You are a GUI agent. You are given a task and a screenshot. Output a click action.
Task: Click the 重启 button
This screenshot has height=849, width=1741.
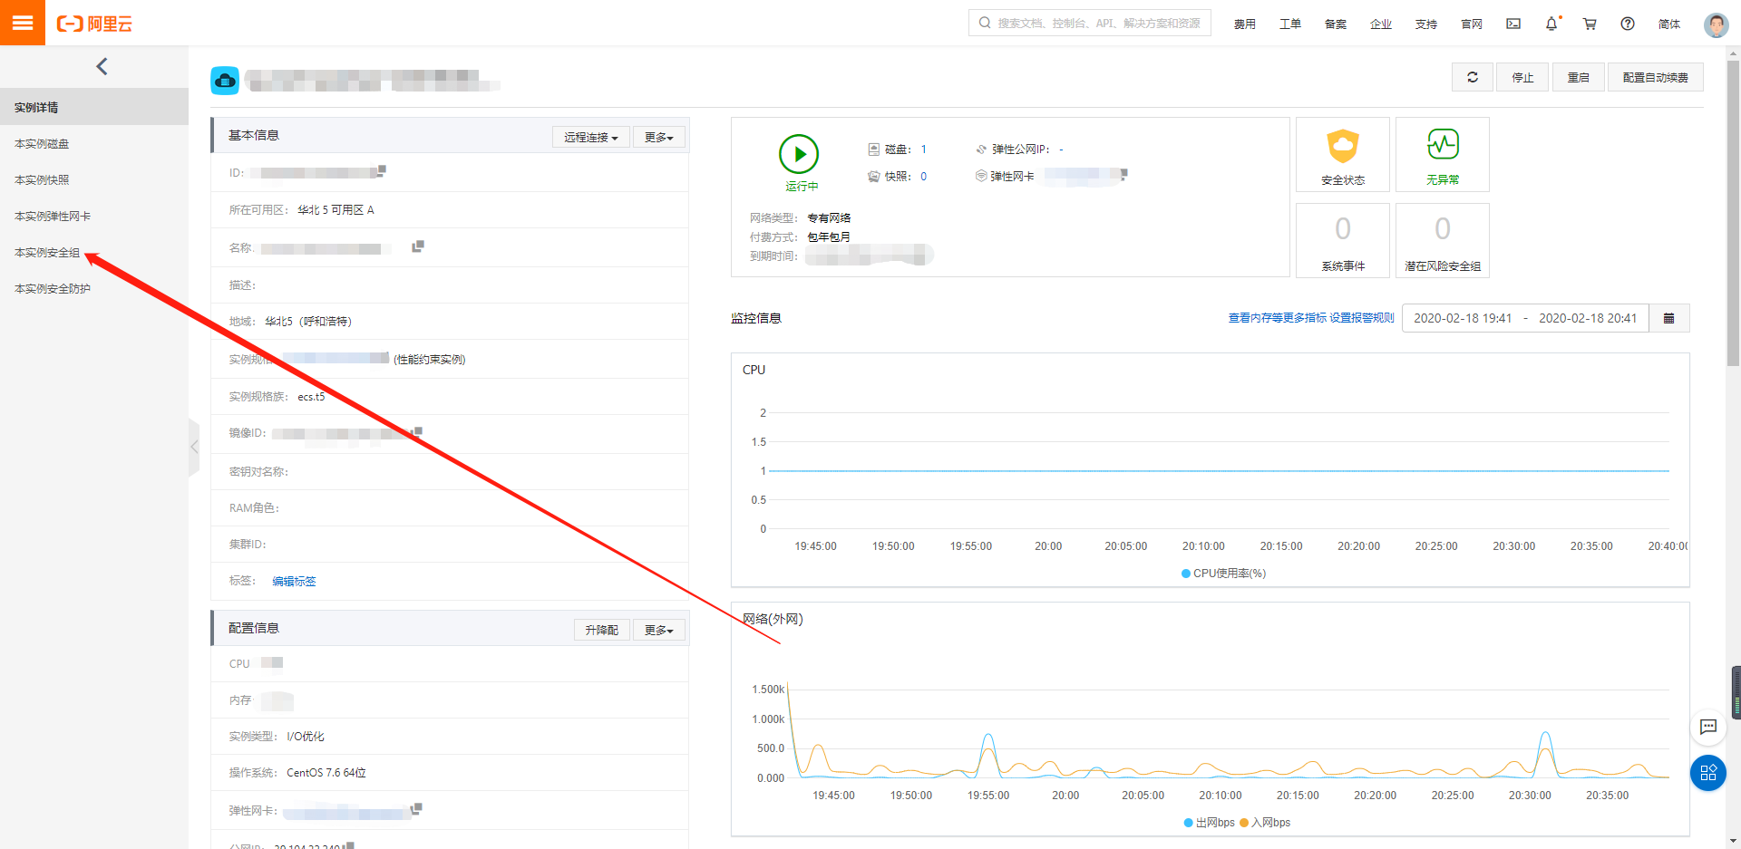click(x=1579, y=77)
